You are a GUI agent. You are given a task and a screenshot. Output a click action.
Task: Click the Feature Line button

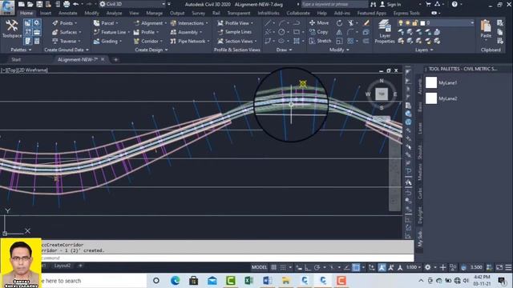[x=111, y=32]
